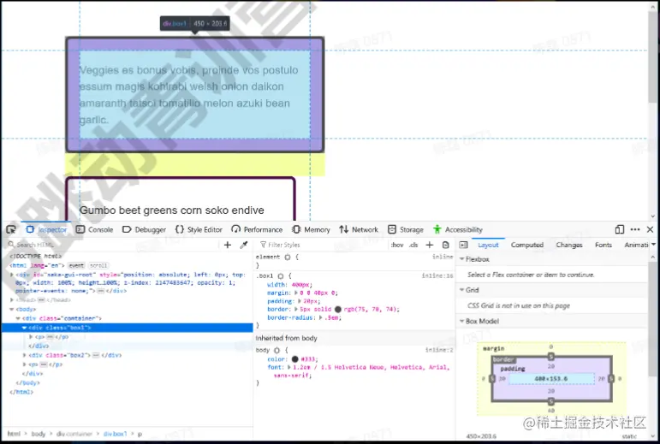Open the Performance tab
660x444 pixels.
pos(257,229)
